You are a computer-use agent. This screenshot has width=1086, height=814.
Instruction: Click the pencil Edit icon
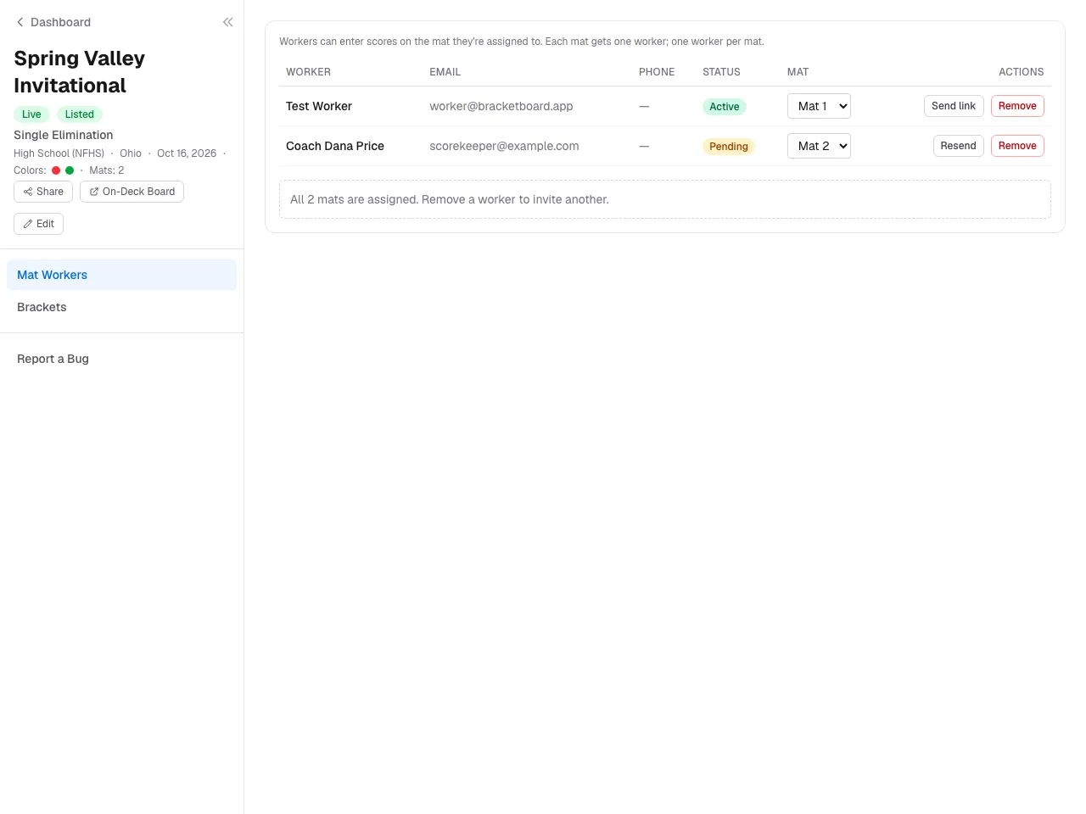pos(28,224)
